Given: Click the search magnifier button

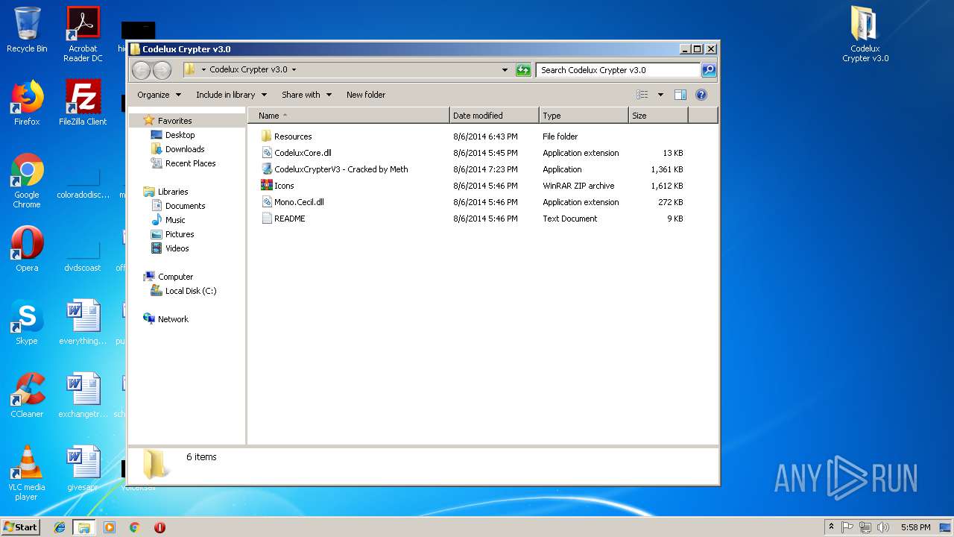Looking at the screenshot, I should coord(709,70).
